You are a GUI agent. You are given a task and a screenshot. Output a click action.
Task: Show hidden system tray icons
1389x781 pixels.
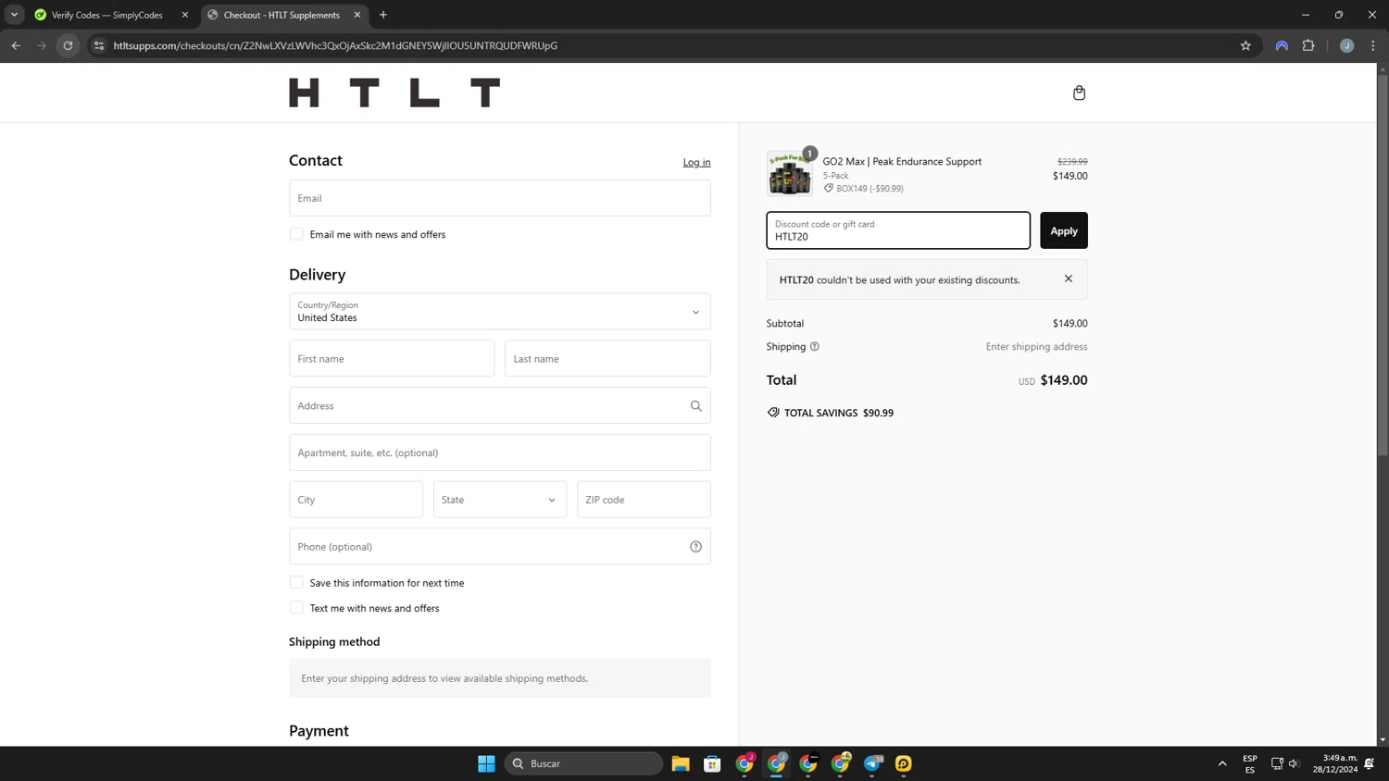(1222, 763)
